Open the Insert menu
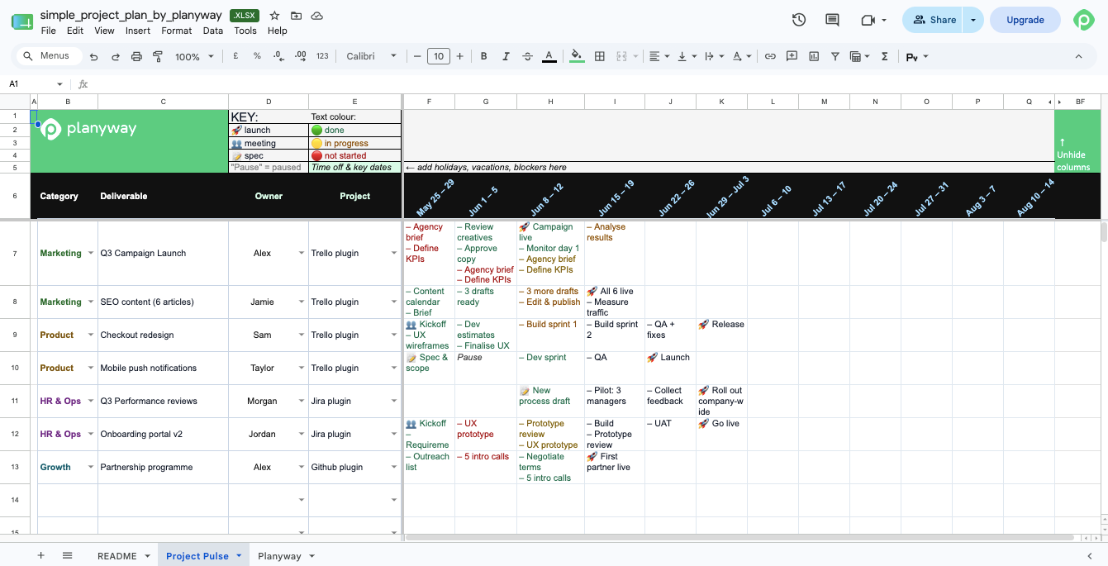The width and height of the screenshot is (1108, 566). [138, 31]
